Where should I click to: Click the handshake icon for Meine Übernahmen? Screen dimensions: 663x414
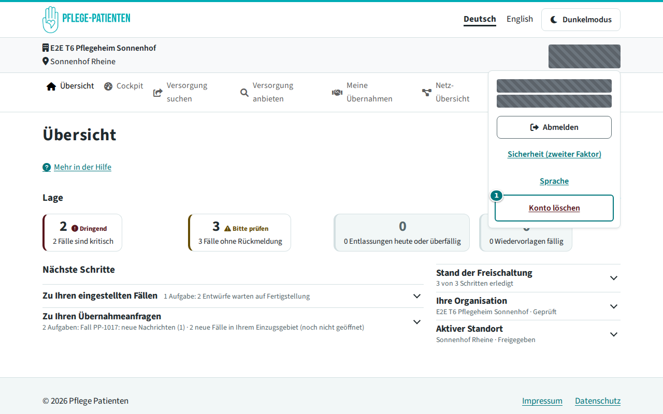pyautogui.click(x=337, y=93)
